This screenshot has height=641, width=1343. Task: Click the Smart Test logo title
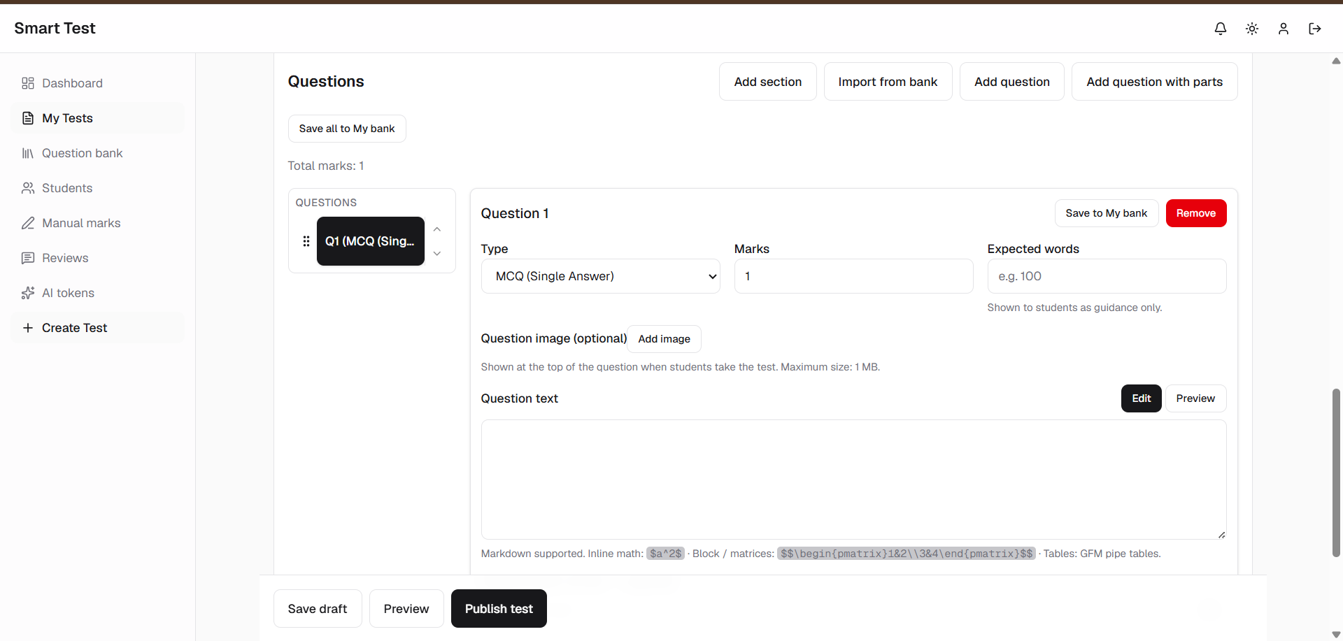click(x=55, y=29)
